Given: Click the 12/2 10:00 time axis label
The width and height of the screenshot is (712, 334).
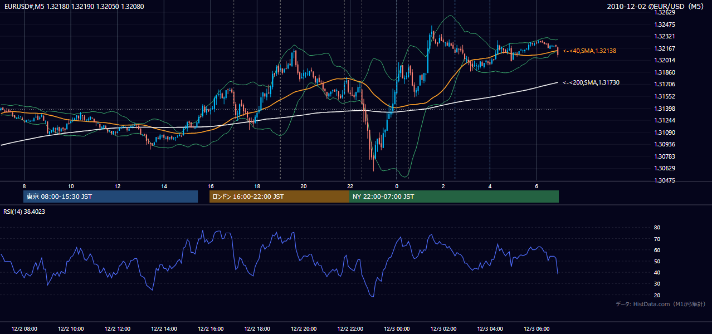Looking at the screenshot, I should pos(71,328).
